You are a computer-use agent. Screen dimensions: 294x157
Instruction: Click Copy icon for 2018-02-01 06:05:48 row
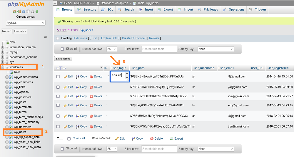pyautogui.click(x=77, y=116)
